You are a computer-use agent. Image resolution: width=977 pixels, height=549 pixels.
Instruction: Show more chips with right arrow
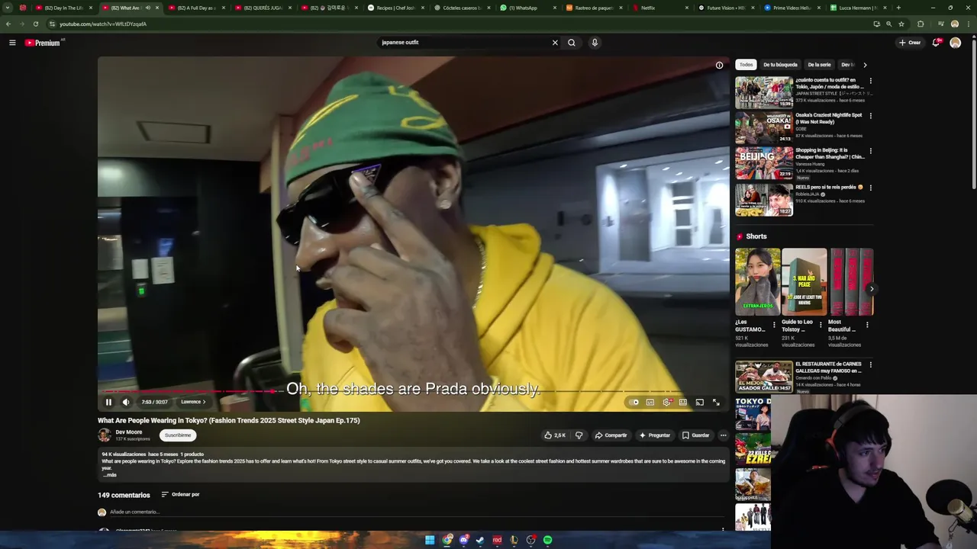pos(865,65)
